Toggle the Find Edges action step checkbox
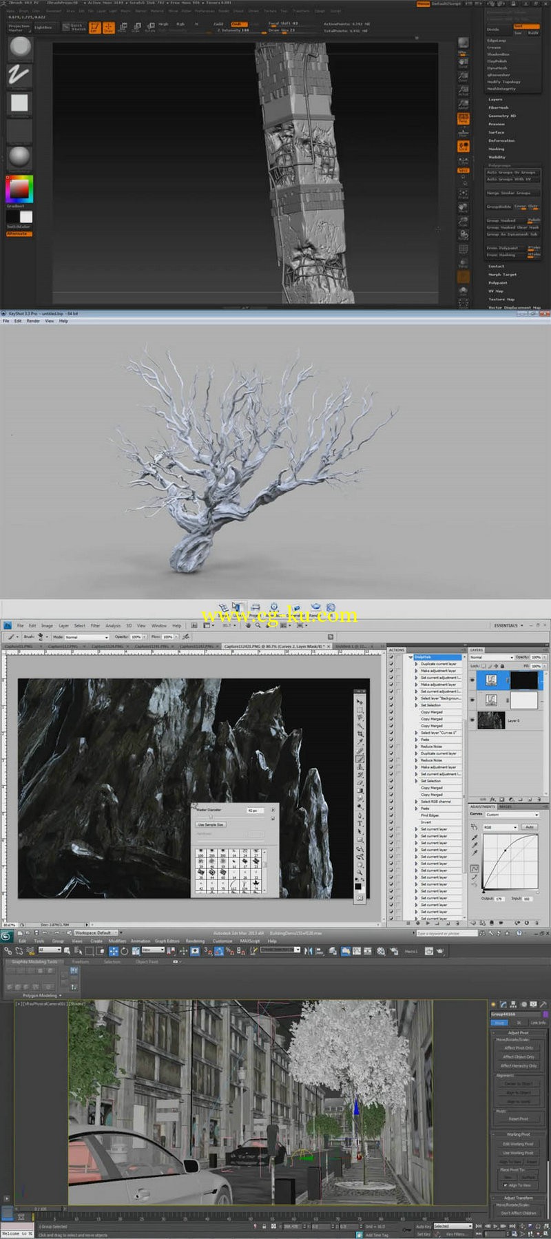This screenshot has height=1239, width=551. click(391, 815)
